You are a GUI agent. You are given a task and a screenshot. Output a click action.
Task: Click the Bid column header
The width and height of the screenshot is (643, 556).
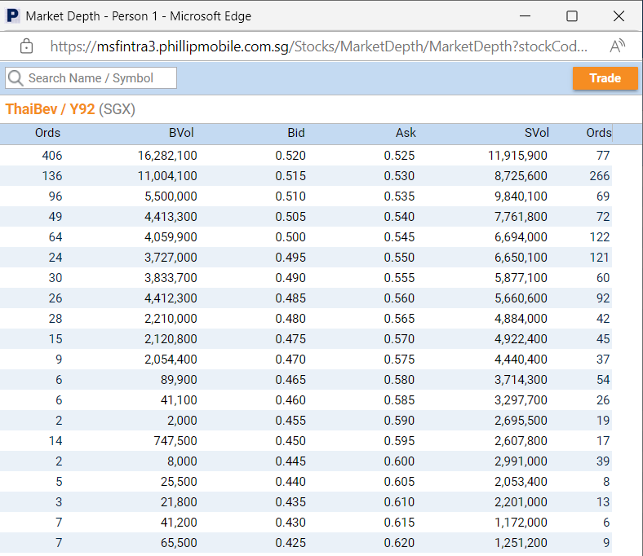click(296, 133)
